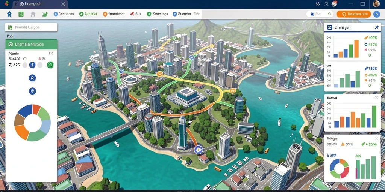Click the pin icon in the Simnayjsi panel
Screen dimensions: 385x192
(377, 27)
